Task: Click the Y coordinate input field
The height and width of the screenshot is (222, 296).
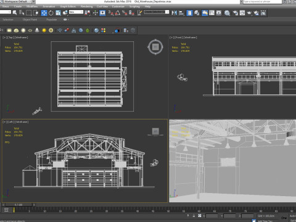Action: click(229, 216)
